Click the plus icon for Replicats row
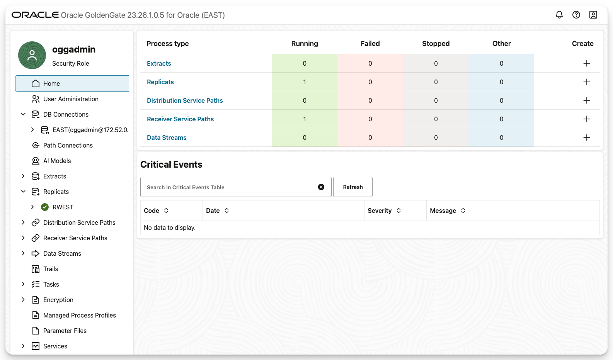This screenshot has height=360, width=613. 586,82
